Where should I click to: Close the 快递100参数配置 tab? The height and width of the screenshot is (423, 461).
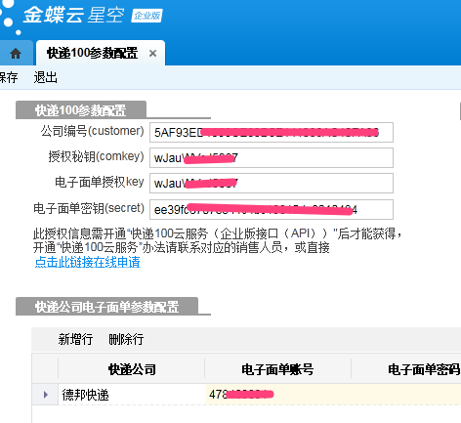pyautogui.click(x=152, y=53)
